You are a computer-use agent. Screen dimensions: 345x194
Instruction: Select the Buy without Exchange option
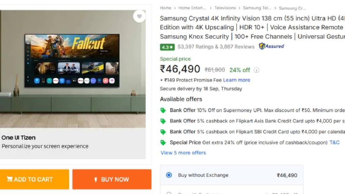point(169,175)
